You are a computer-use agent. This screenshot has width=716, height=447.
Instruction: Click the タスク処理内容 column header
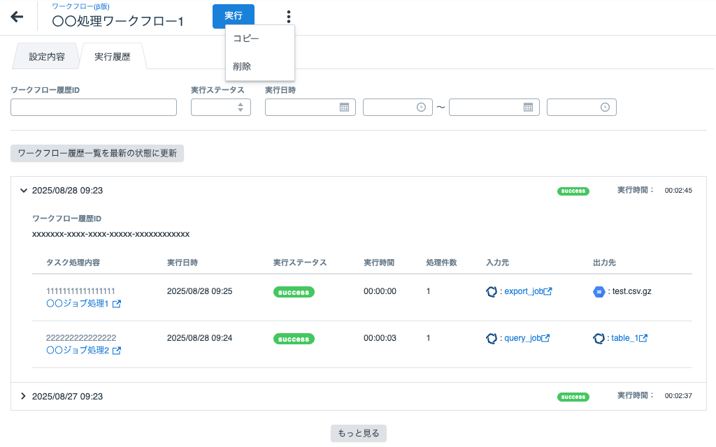click(73, 263)
